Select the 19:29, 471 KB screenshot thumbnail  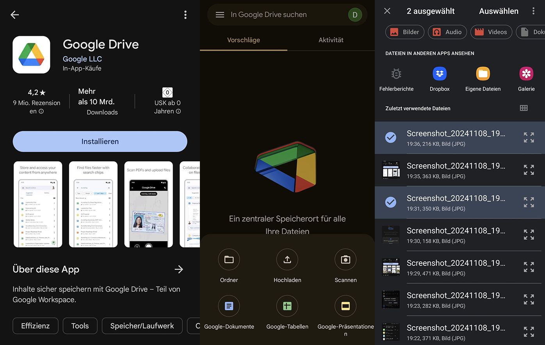(391, 267)
